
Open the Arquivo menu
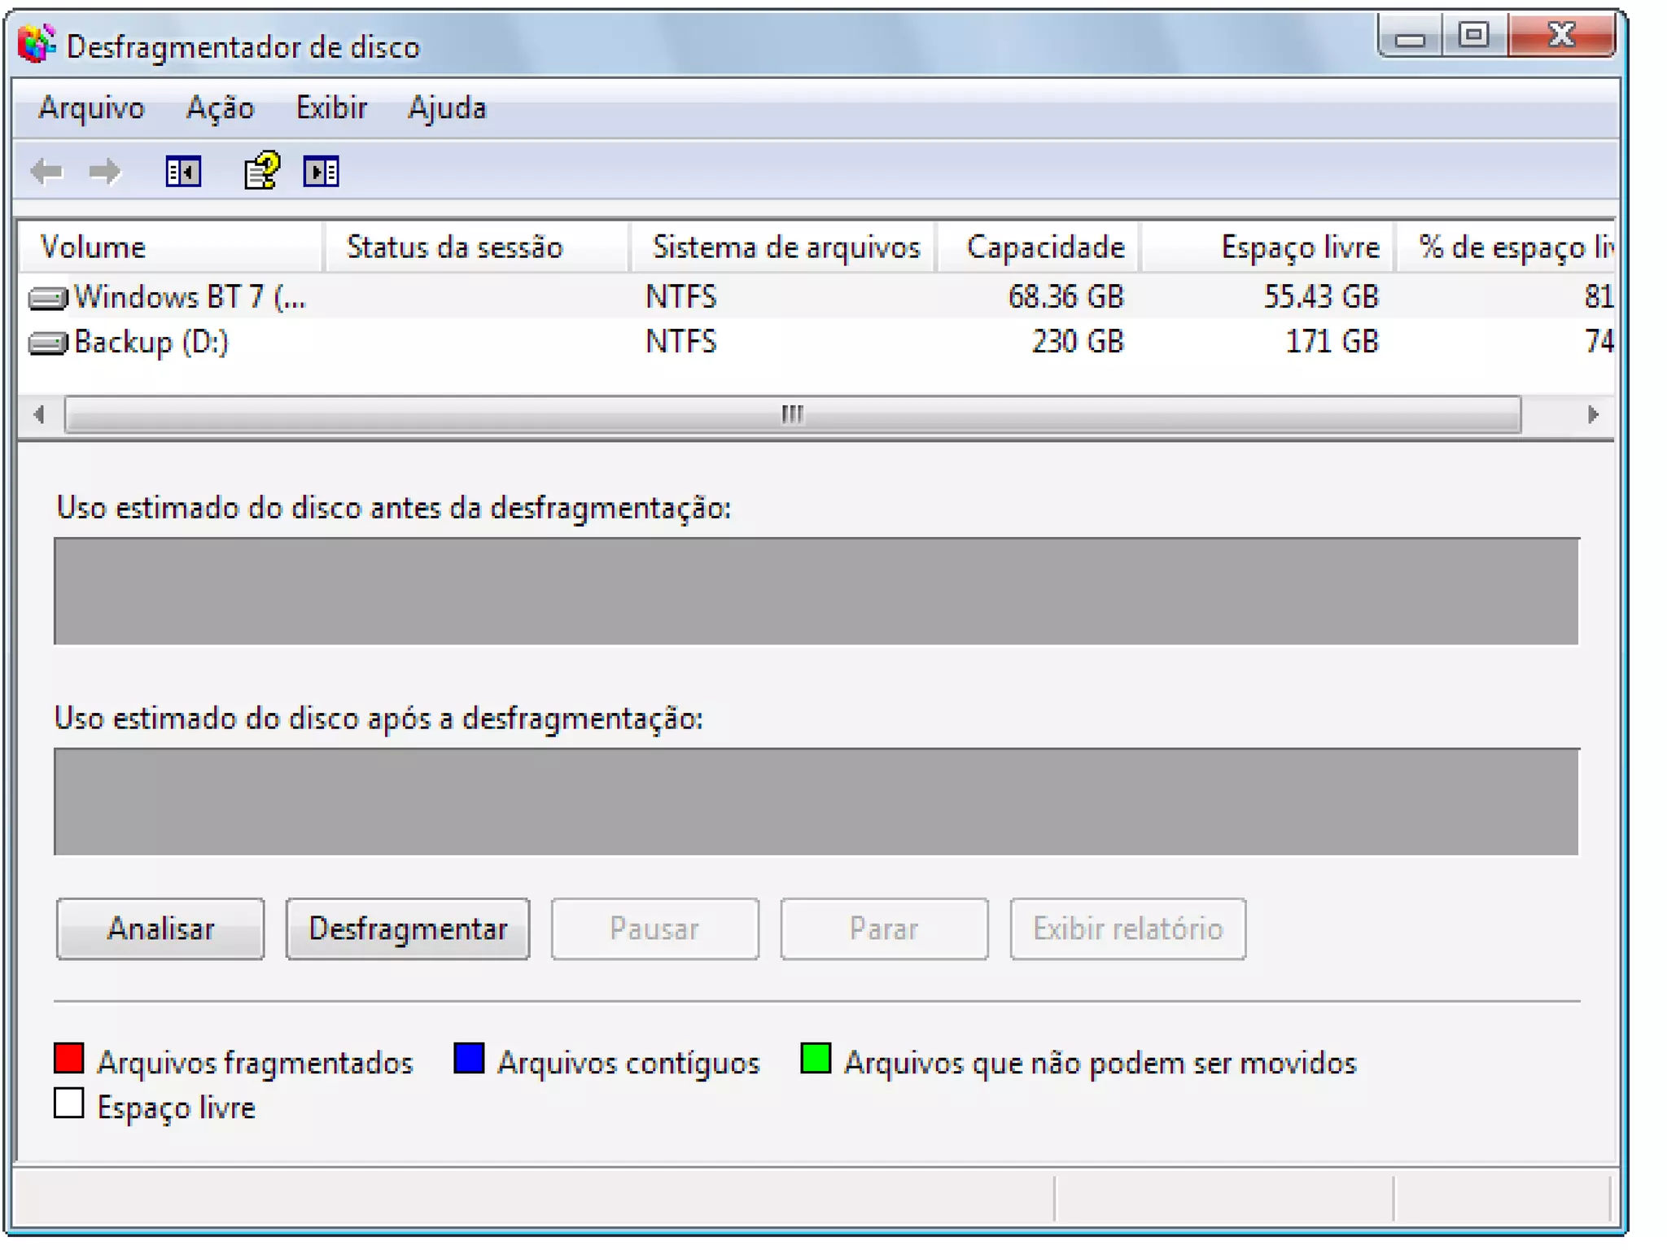coord(91,108)
